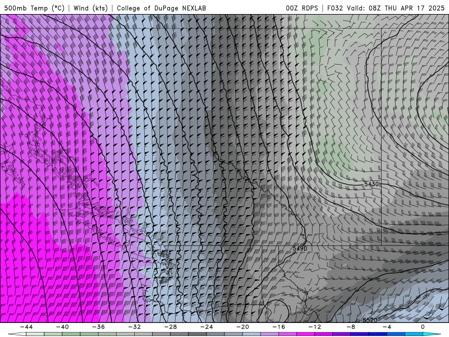
Task: Click the 0 colorbar tick label
Action: pyautogui.click(x=423, y=327)
